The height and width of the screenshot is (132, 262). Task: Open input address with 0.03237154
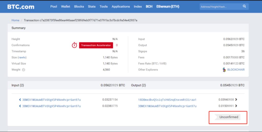point(51,100)
